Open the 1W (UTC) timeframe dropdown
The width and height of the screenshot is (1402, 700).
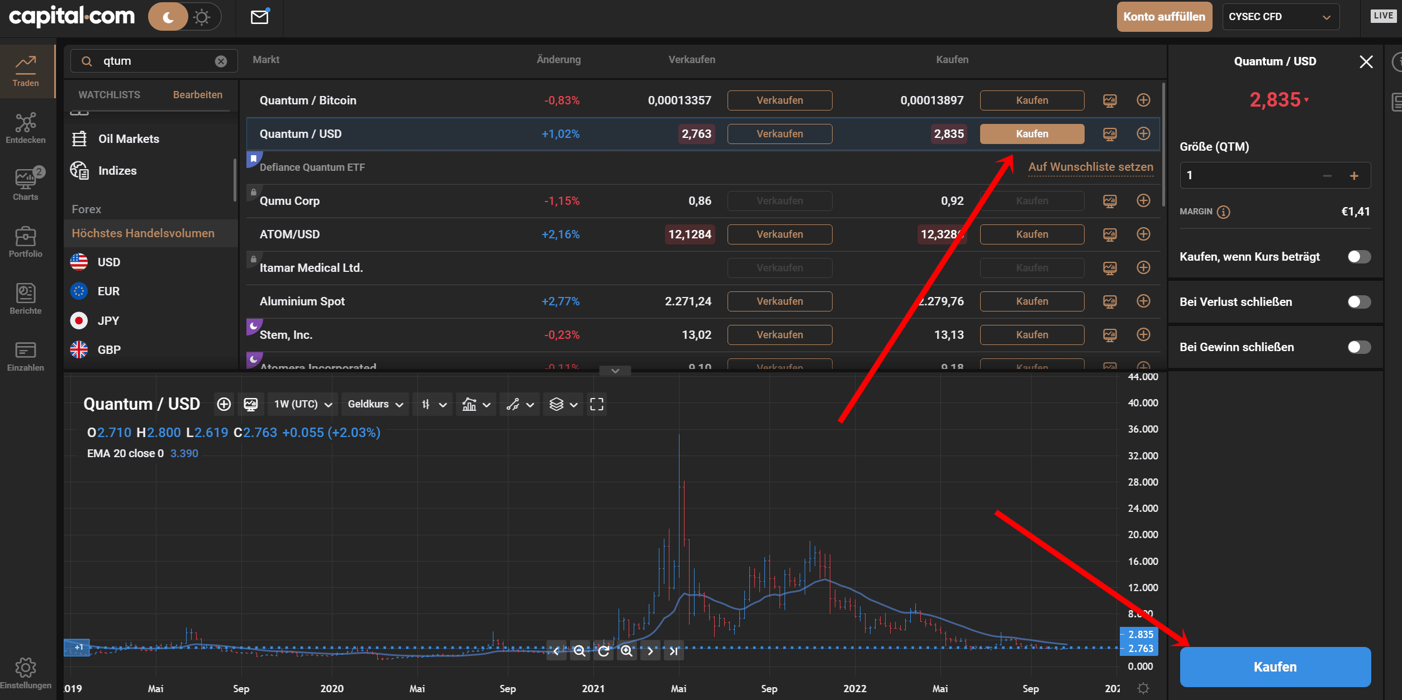(303, 404)
